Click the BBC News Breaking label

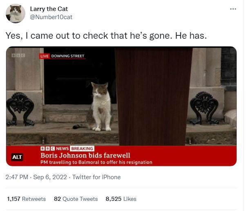click(67, 148)
